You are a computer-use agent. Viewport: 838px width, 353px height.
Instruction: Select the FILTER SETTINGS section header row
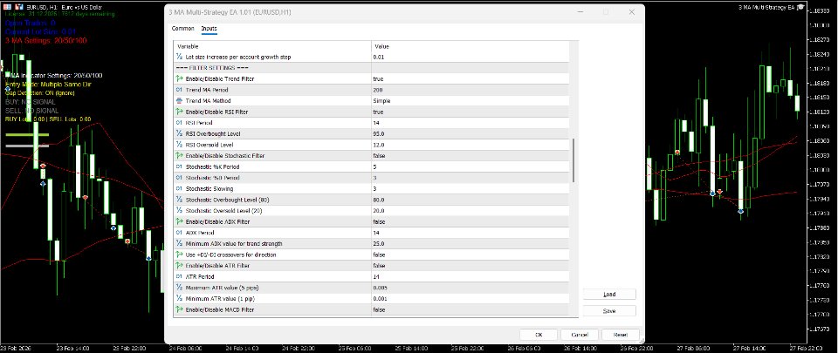click(x=372, y=68)
